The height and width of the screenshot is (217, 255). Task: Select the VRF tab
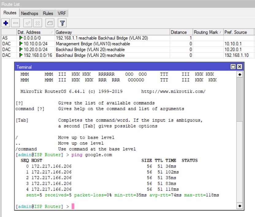[62, 13]
